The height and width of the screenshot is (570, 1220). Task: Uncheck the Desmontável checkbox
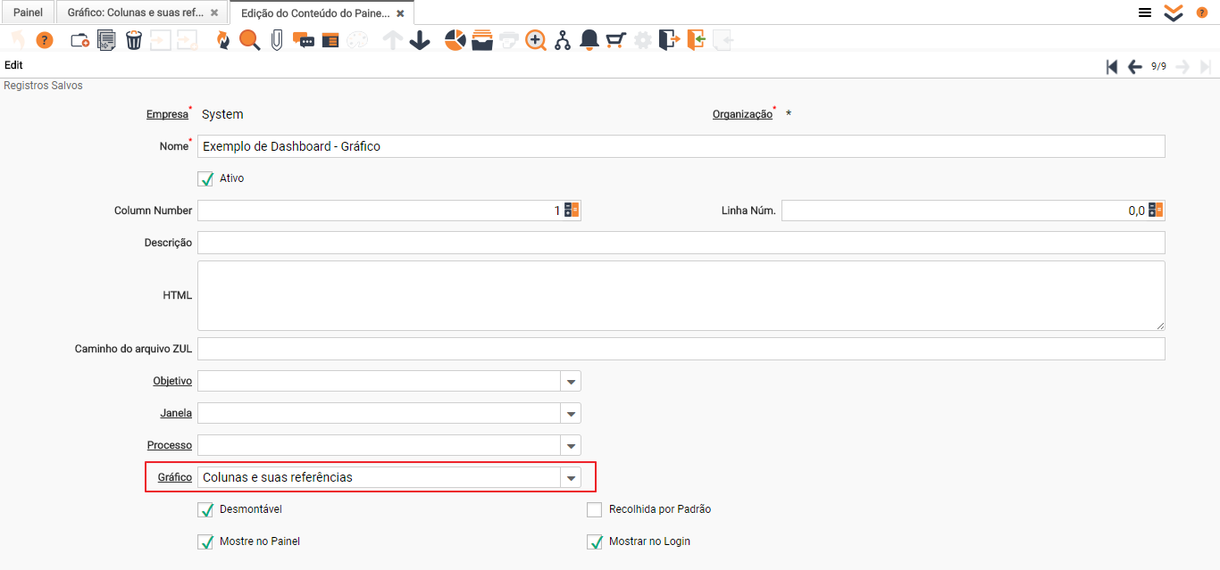click(206, 510)
